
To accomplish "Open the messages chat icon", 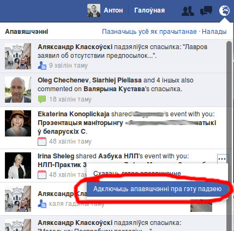I will coord(206,10).
